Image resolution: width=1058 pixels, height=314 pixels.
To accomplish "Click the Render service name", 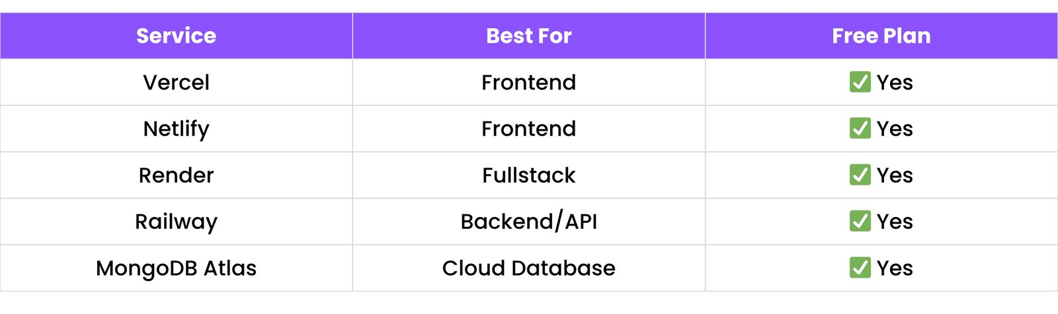I will 176,175.
